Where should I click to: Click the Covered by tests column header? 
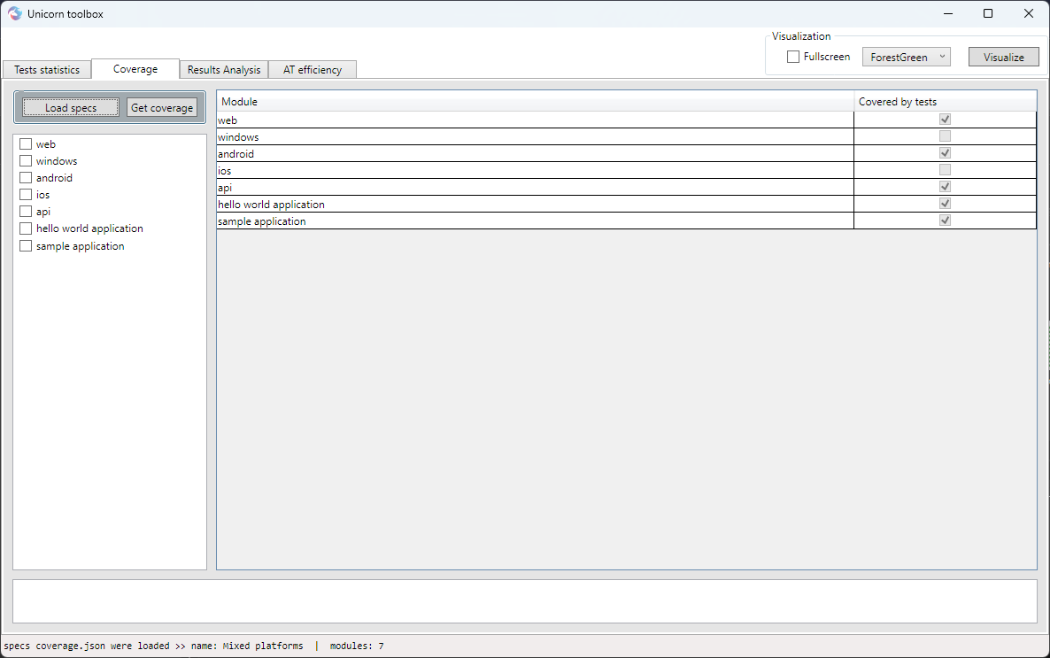click(x=945, y=102)
